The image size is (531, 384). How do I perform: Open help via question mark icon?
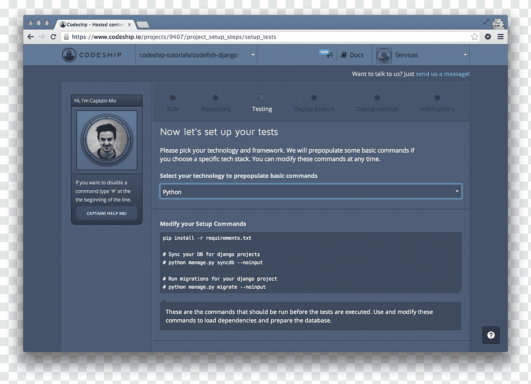click(491, 335)
